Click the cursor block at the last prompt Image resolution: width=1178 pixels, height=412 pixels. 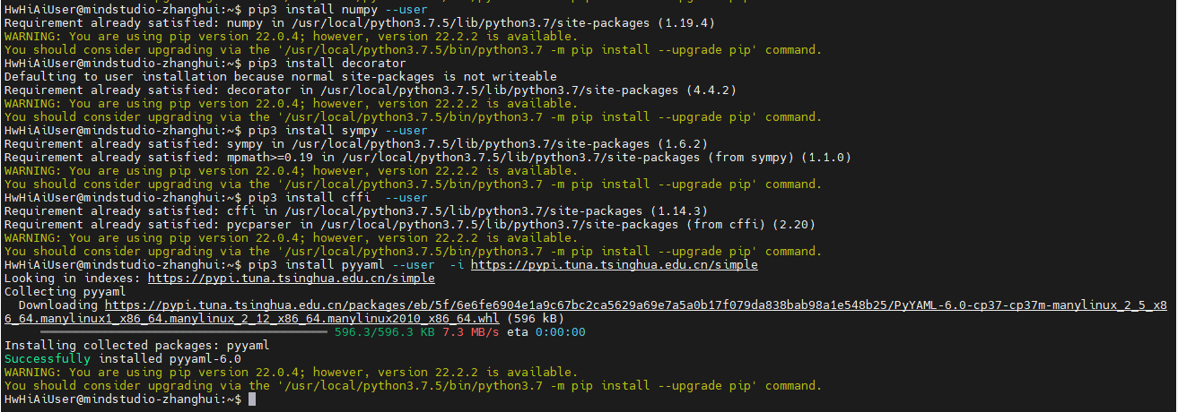pyautogui.click(x=252, y=399)
